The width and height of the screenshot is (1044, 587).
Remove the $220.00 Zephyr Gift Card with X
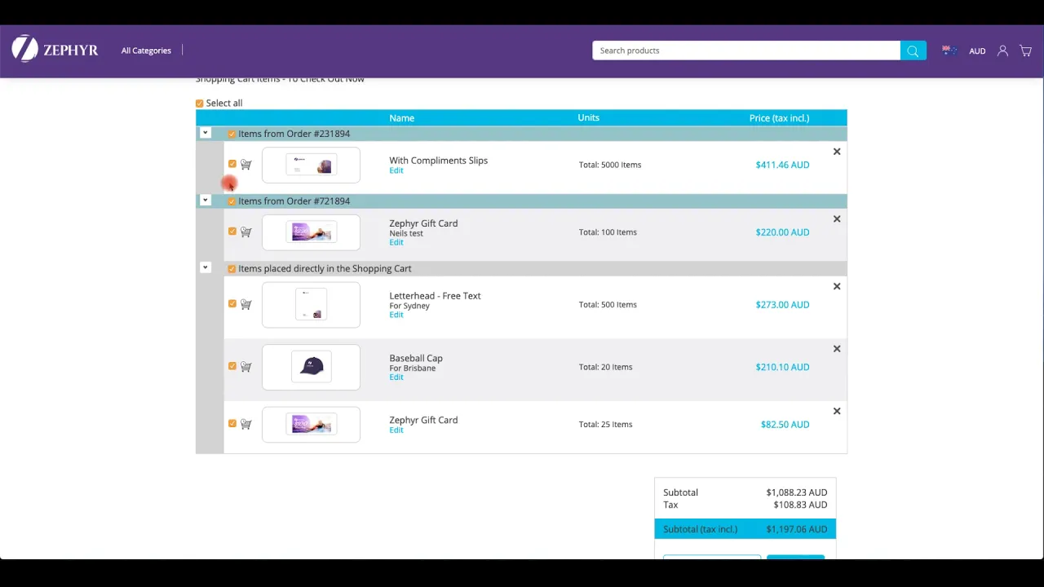coord(836,219)
